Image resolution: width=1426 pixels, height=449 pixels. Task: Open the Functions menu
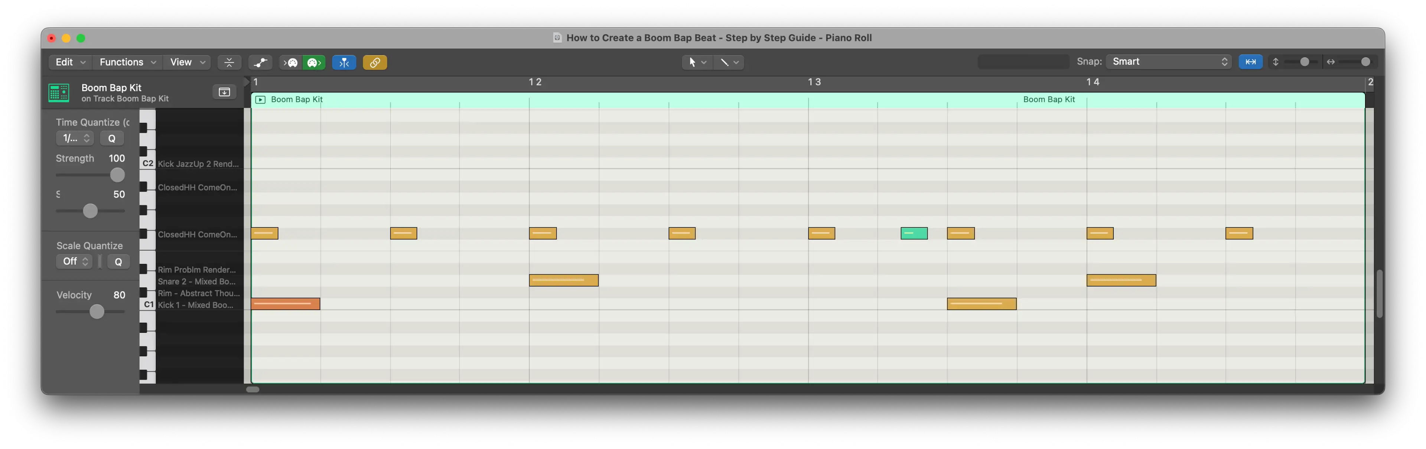pos(127,62)
